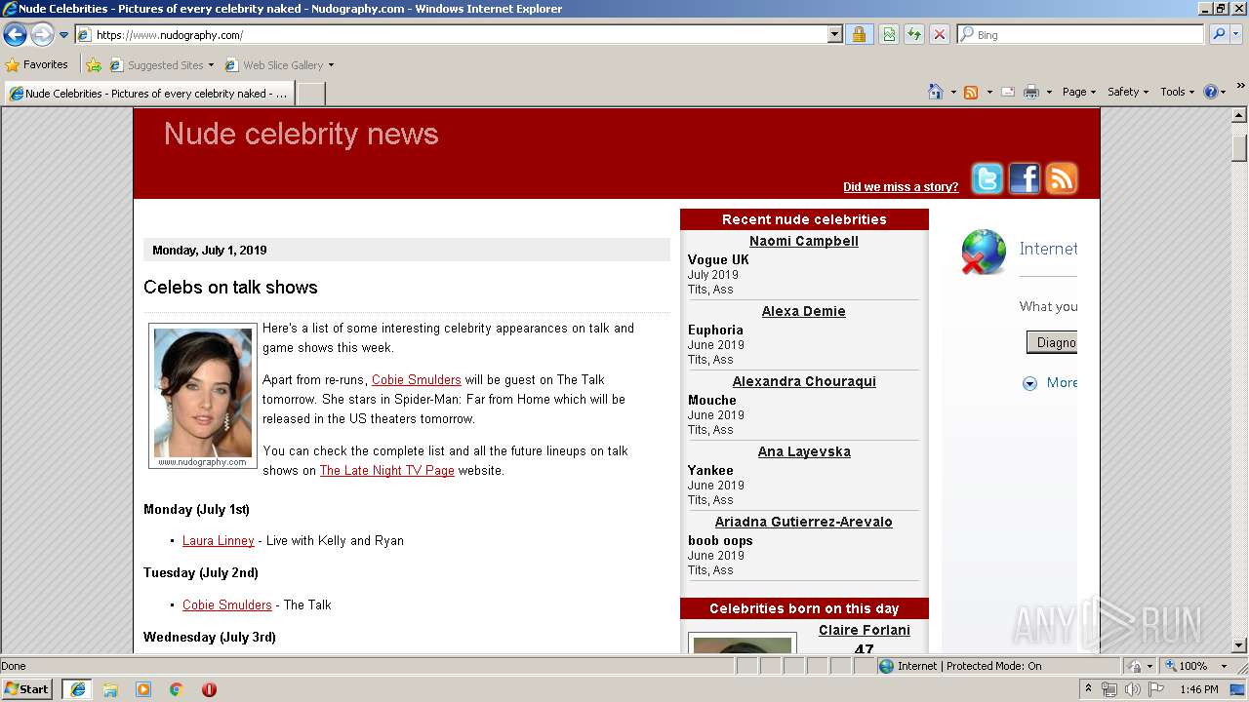This screenshot has height=702, width=1249.
Task: Open the Read Mail envelope icon
Action: [1008, 92]
